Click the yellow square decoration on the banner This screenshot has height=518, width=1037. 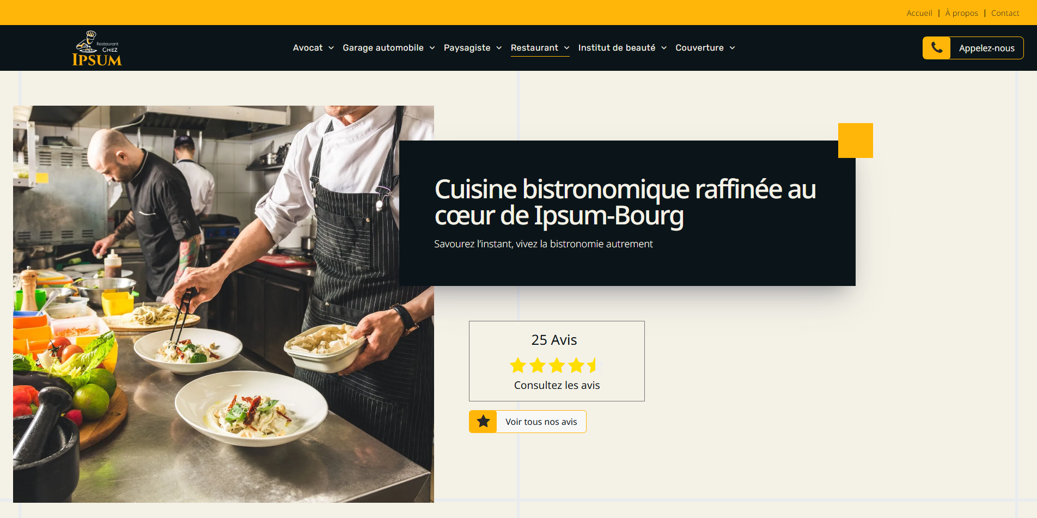[856, 141]
